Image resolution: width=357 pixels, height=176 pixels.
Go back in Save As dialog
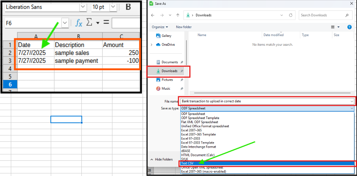[153, 15]
